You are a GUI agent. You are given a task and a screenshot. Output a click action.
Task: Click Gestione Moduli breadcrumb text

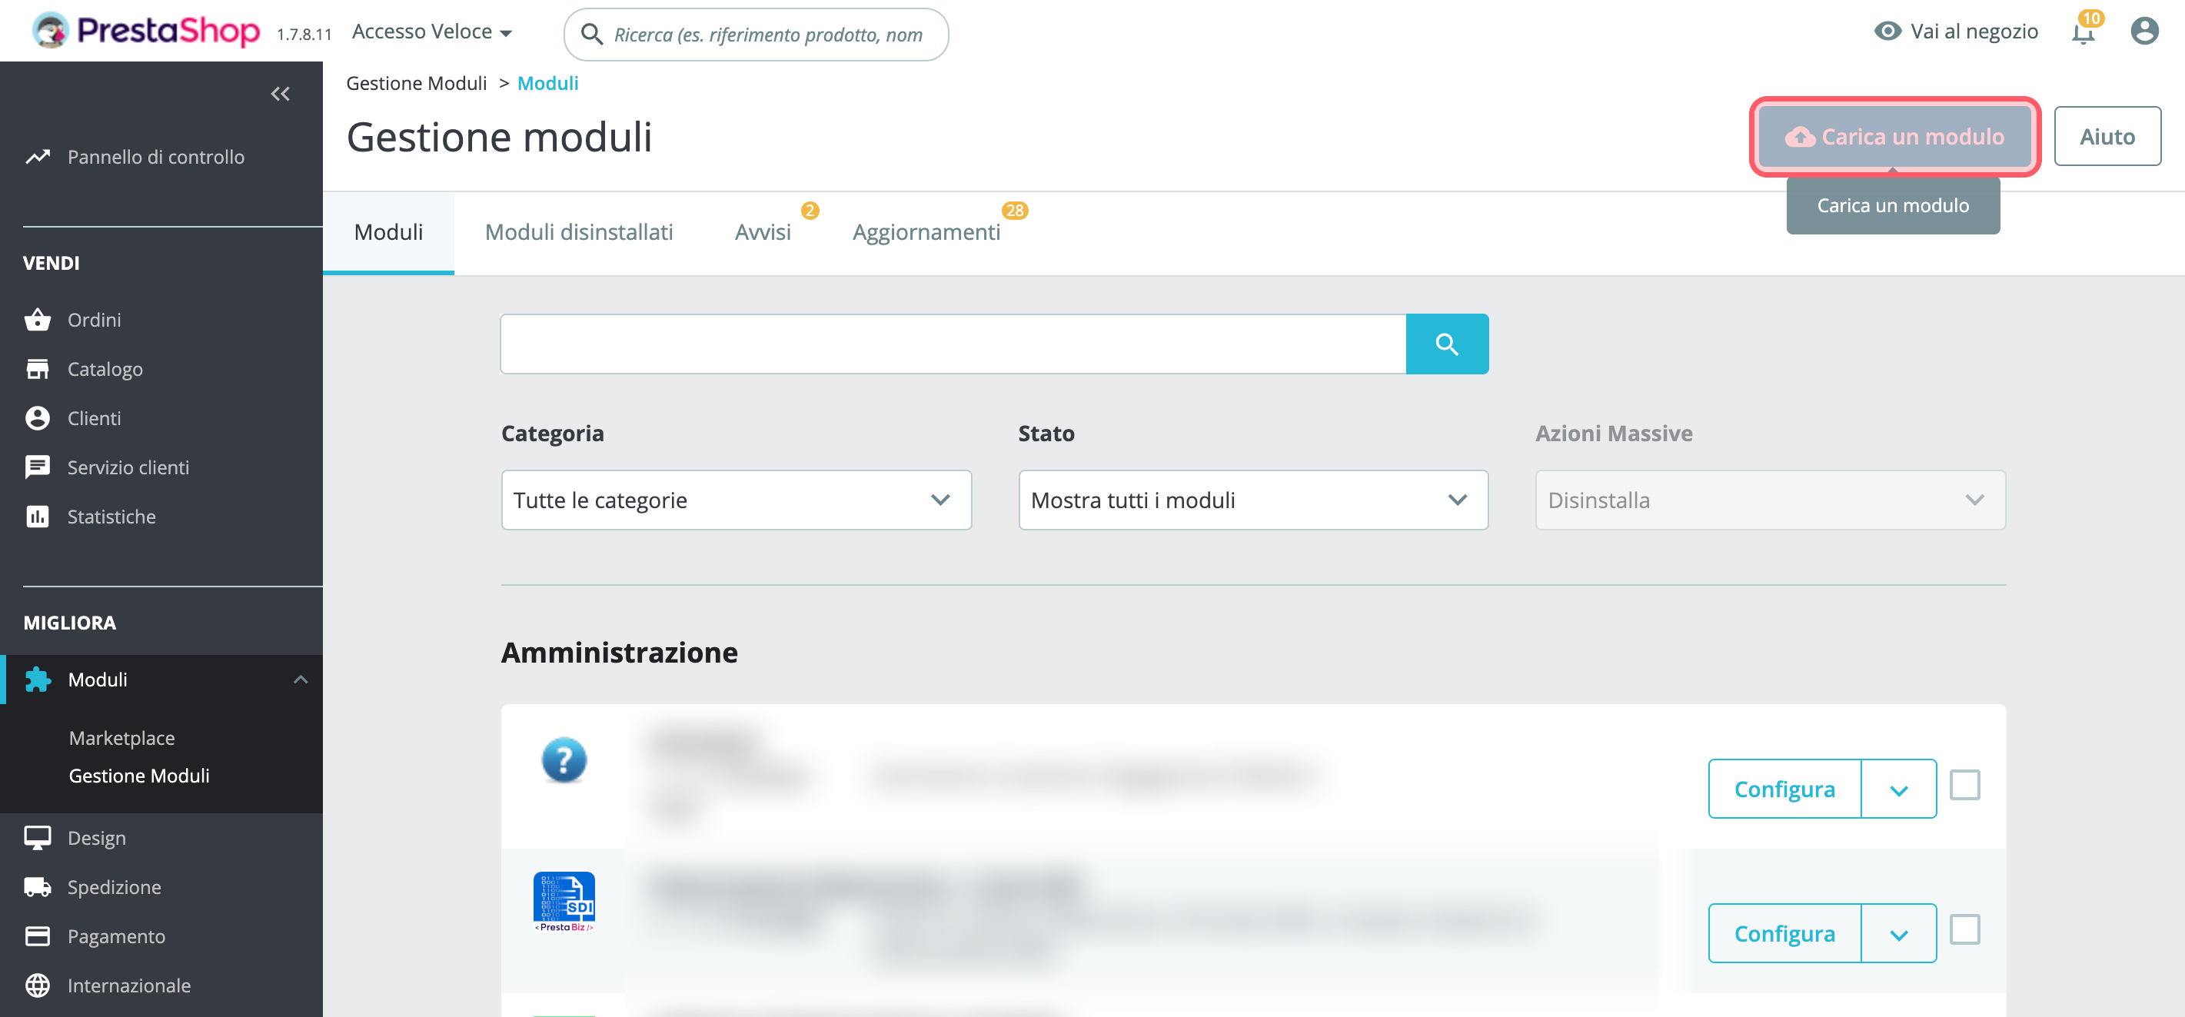click(416, 83)
